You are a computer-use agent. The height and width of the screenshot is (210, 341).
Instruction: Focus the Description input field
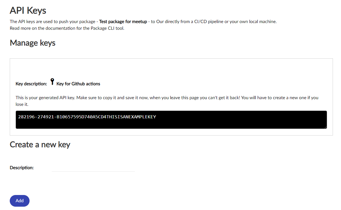[93, 168]
